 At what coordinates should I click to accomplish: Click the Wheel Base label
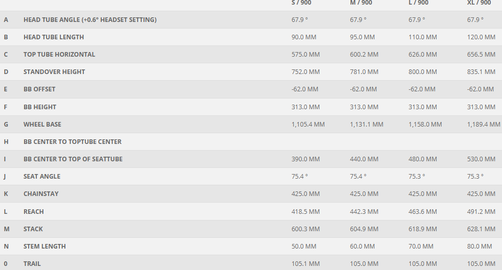click(42, 125)
